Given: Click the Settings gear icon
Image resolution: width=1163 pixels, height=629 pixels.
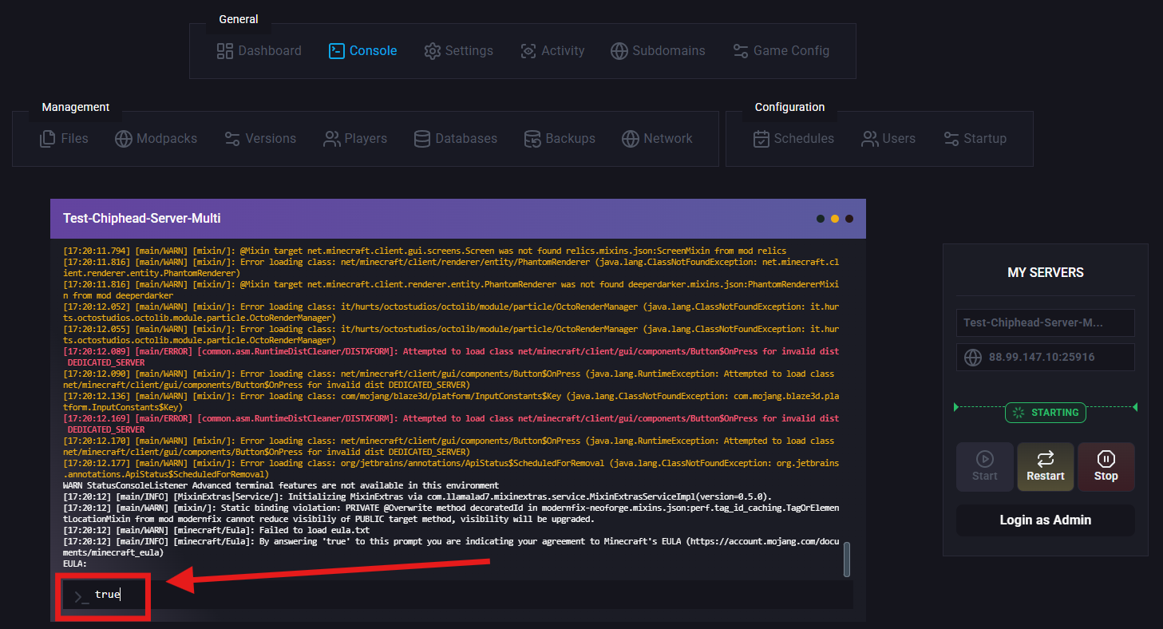Looking at the screenshot, I should (x=433, y=51).
